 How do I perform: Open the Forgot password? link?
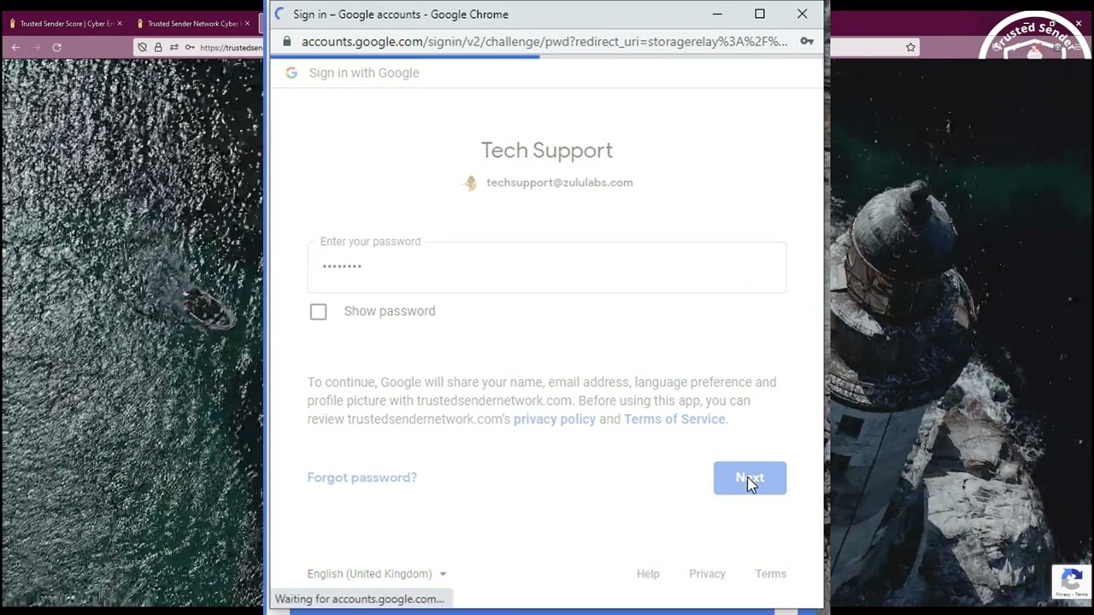362,477
